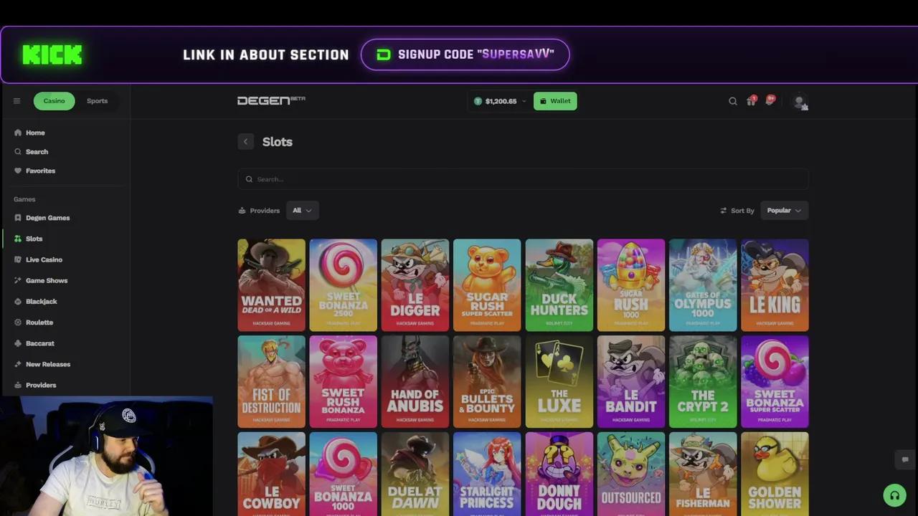Open Epic Bullets & Bounty game
918x516 pixels.
pos(487,382)
